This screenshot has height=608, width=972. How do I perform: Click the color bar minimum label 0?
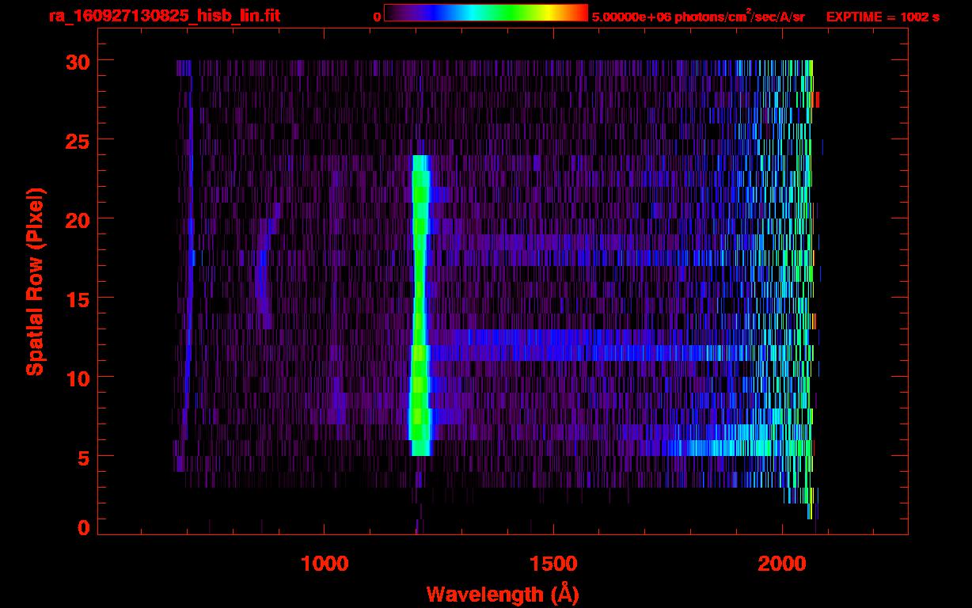click(377, 17)
